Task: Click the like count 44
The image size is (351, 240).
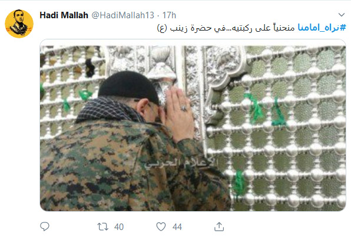Action: click(x=177, y=227)
